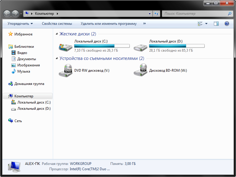This screenshot has height=177, width=236.
Task: Toggle the preview pane button
Action: [x=216, y=24]
